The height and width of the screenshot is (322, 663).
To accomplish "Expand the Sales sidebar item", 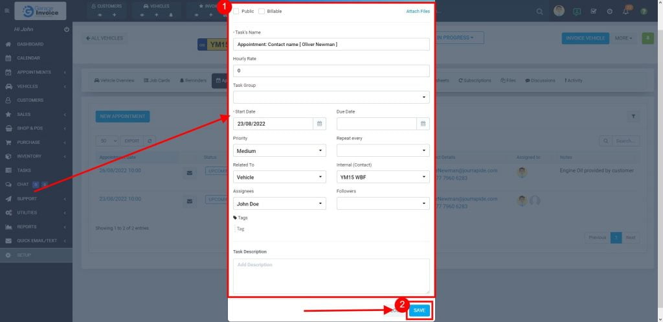I will (36, 114).
